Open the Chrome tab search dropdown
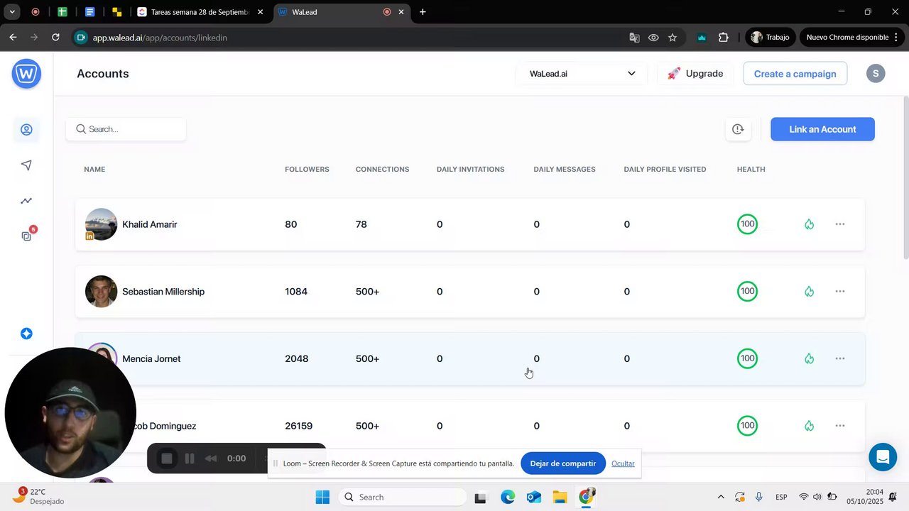 (x=12, y=12)
